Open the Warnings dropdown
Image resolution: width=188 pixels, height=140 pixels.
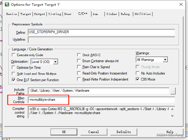tap(165, 59)
